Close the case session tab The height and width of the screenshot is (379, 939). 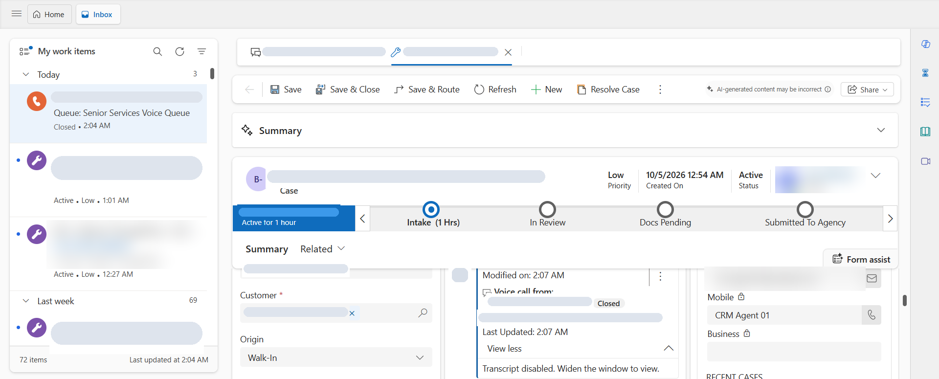pos(508,52)
